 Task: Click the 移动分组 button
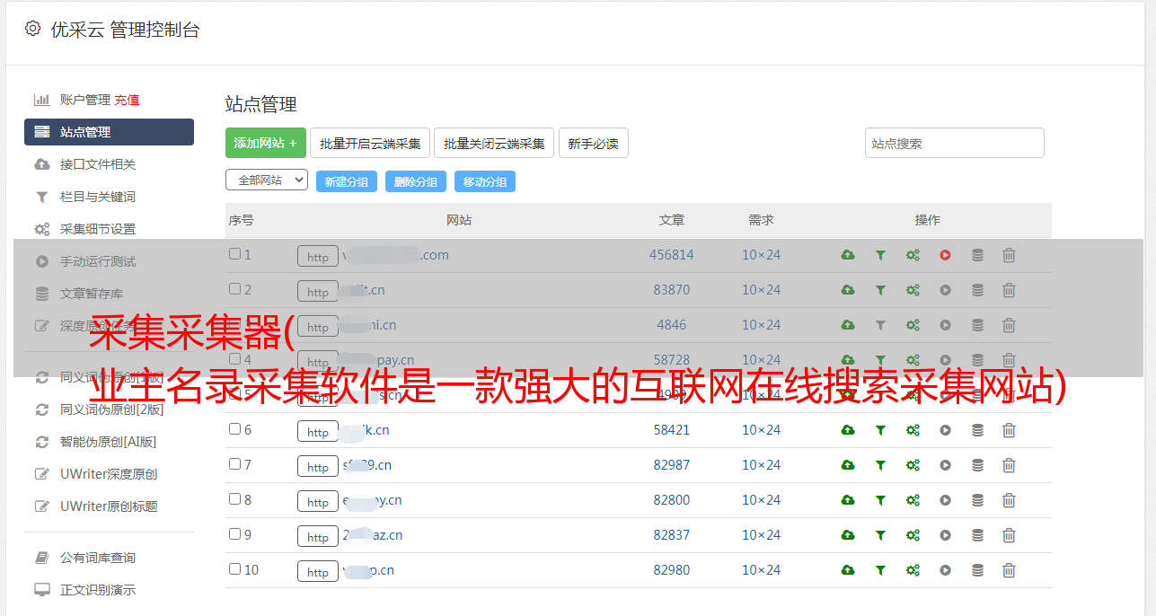pos(485,181)
